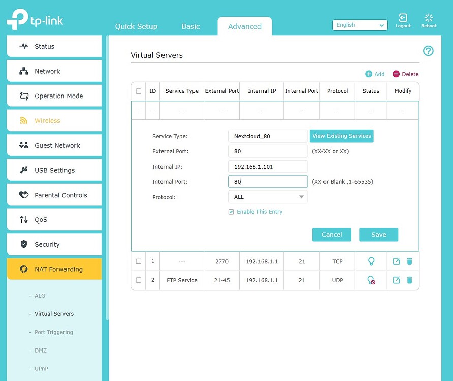Select the checkbox for entry ID 1

(x=139, y=261)
